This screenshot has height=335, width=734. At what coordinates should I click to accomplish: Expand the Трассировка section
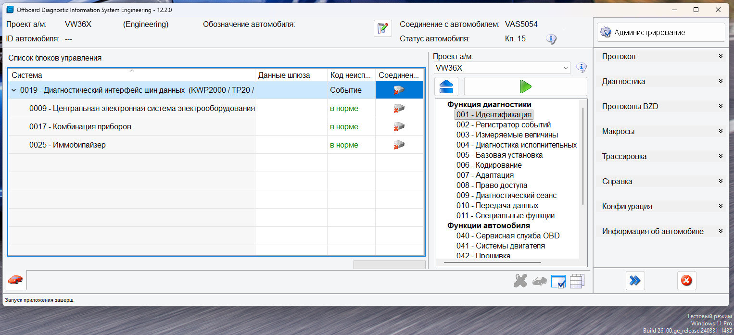662,156
